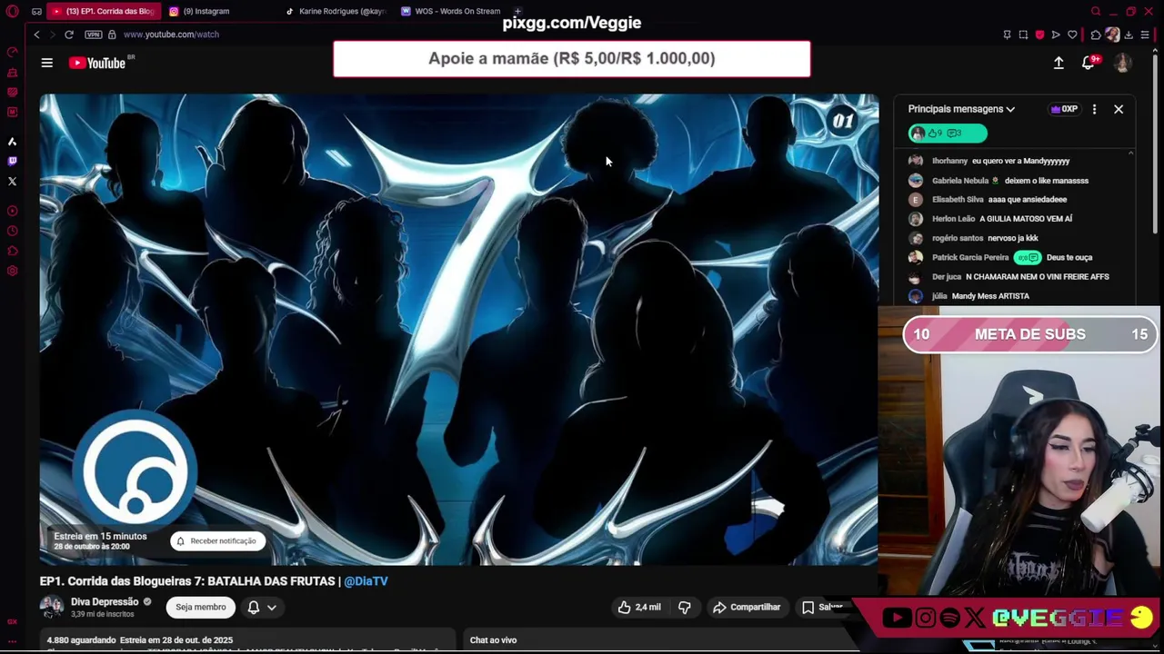Click Receber notificação button on video
The image size is (1164, 654).
pyautogui.click(x=217, y=541)
